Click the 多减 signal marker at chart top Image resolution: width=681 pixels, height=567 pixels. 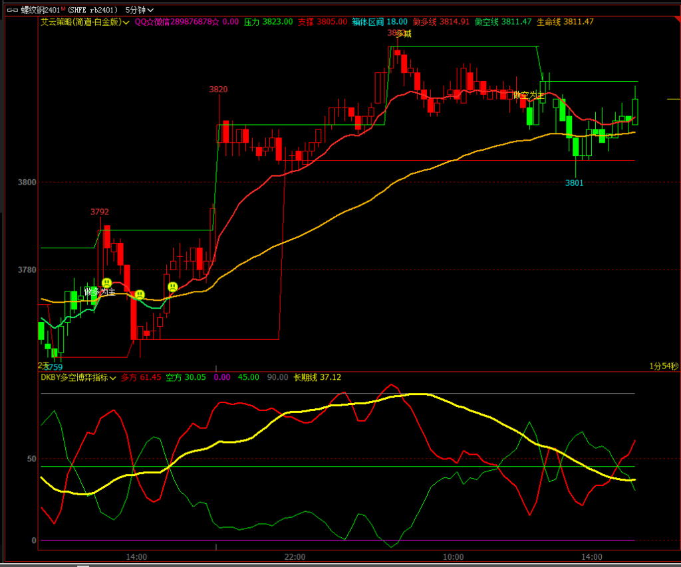pyautogui.click(x=404, y=34)
